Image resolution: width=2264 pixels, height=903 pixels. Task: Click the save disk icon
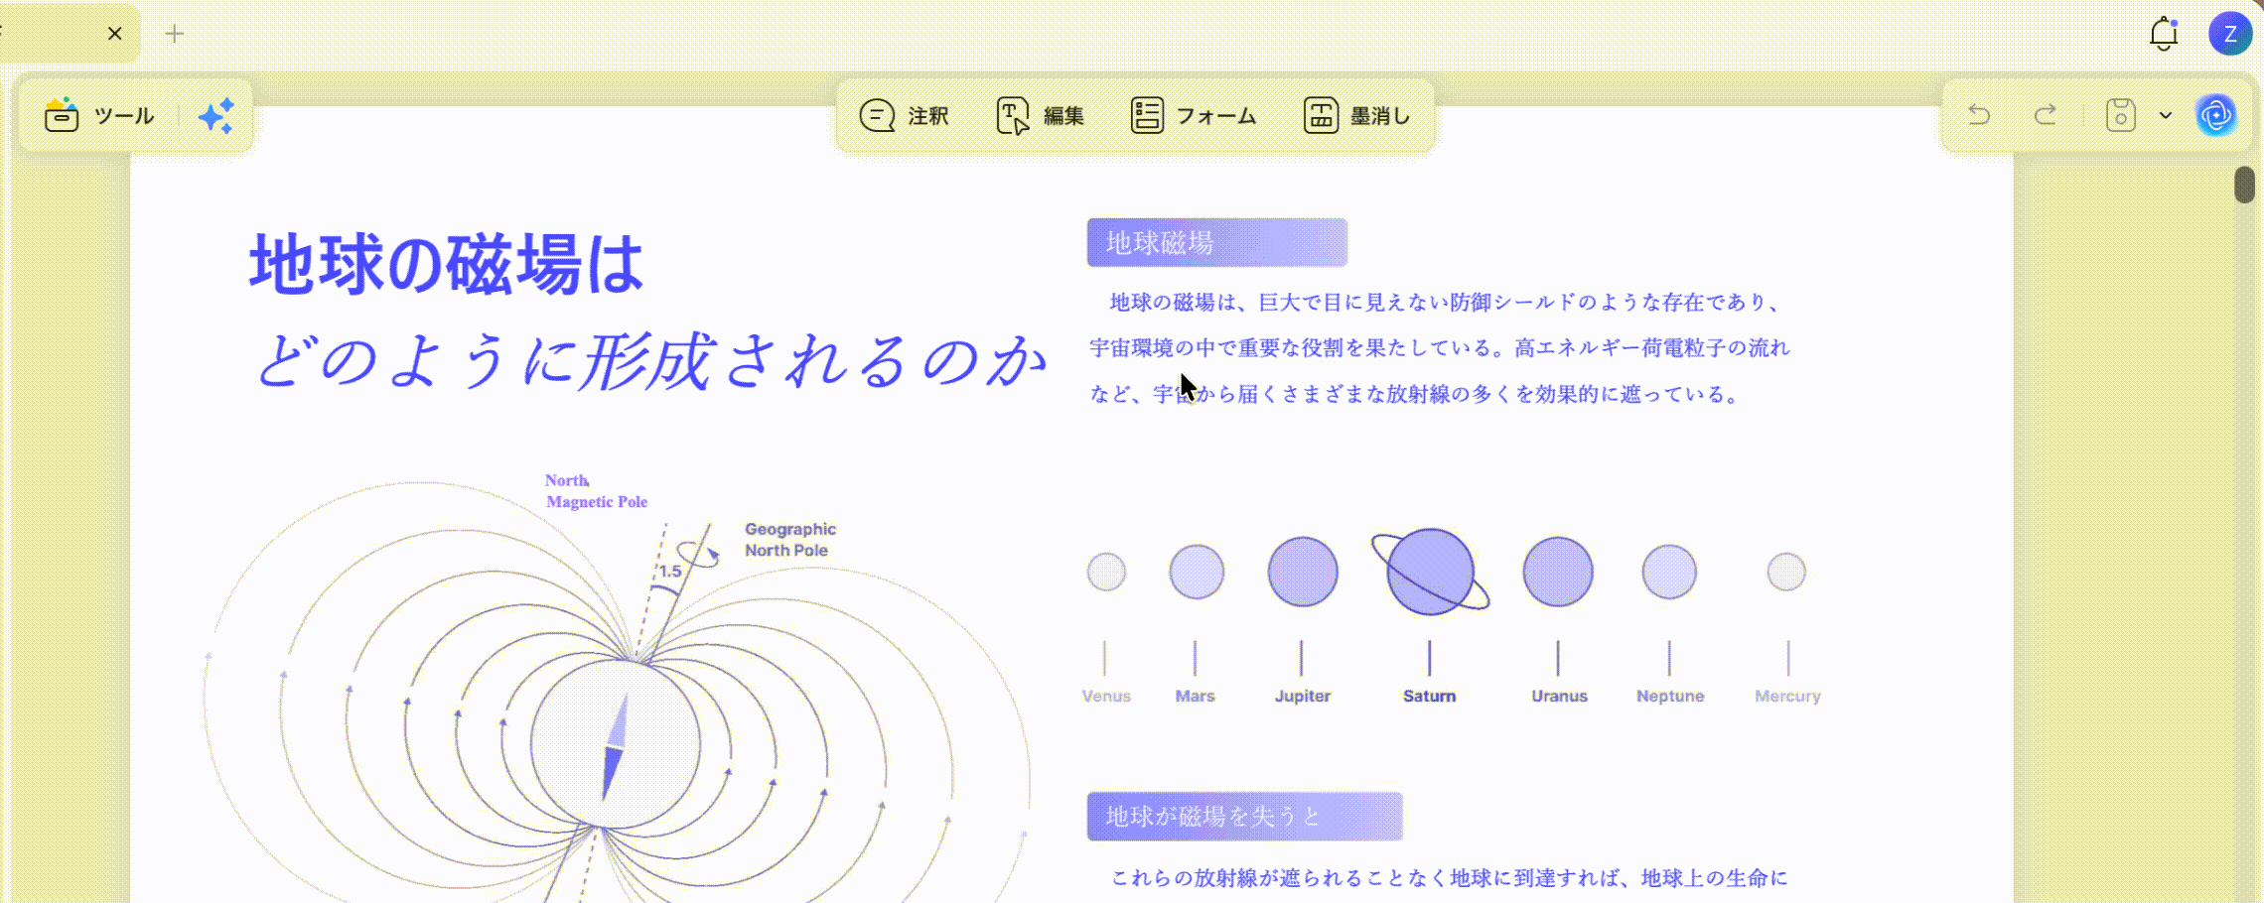point(2120,115)
